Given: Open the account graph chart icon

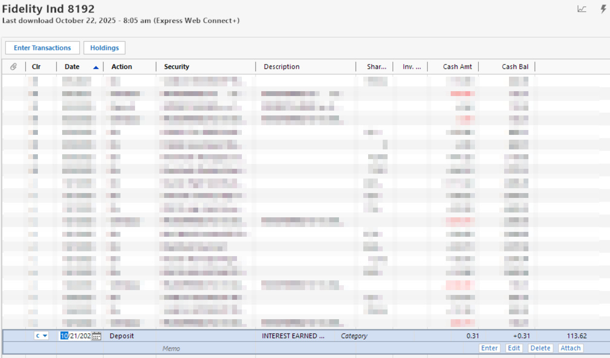Looking at the screenshot, I should 581,9.
